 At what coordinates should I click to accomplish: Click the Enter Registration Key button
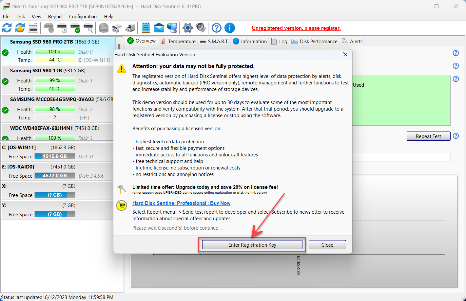pyautogui.click(x=252, y=245)
